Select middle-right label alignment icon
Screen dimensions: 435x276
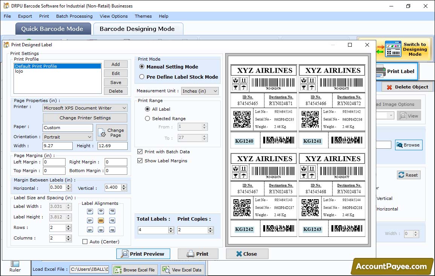(112, 221)
